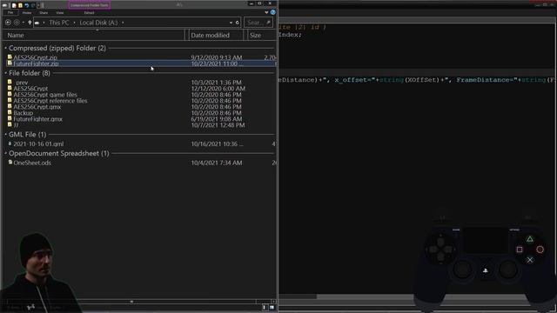Go up one folder level
Viewport: 557px width, 313px height.
[30, 23]
